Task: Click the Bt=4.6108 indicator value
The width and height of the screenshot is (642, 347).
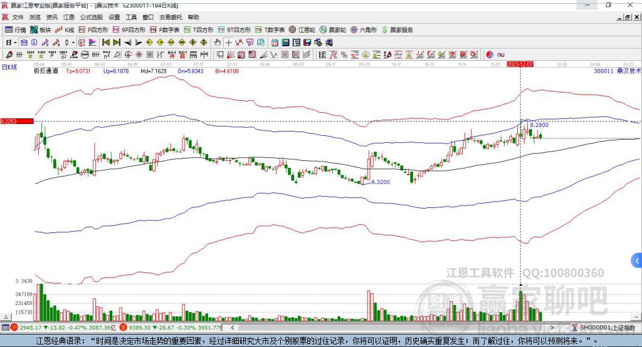Action: tap(227, 71)
